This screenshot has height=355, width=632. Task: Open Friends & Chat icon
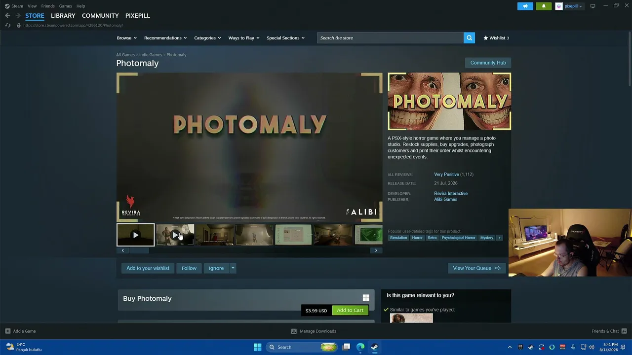[624, 331]
